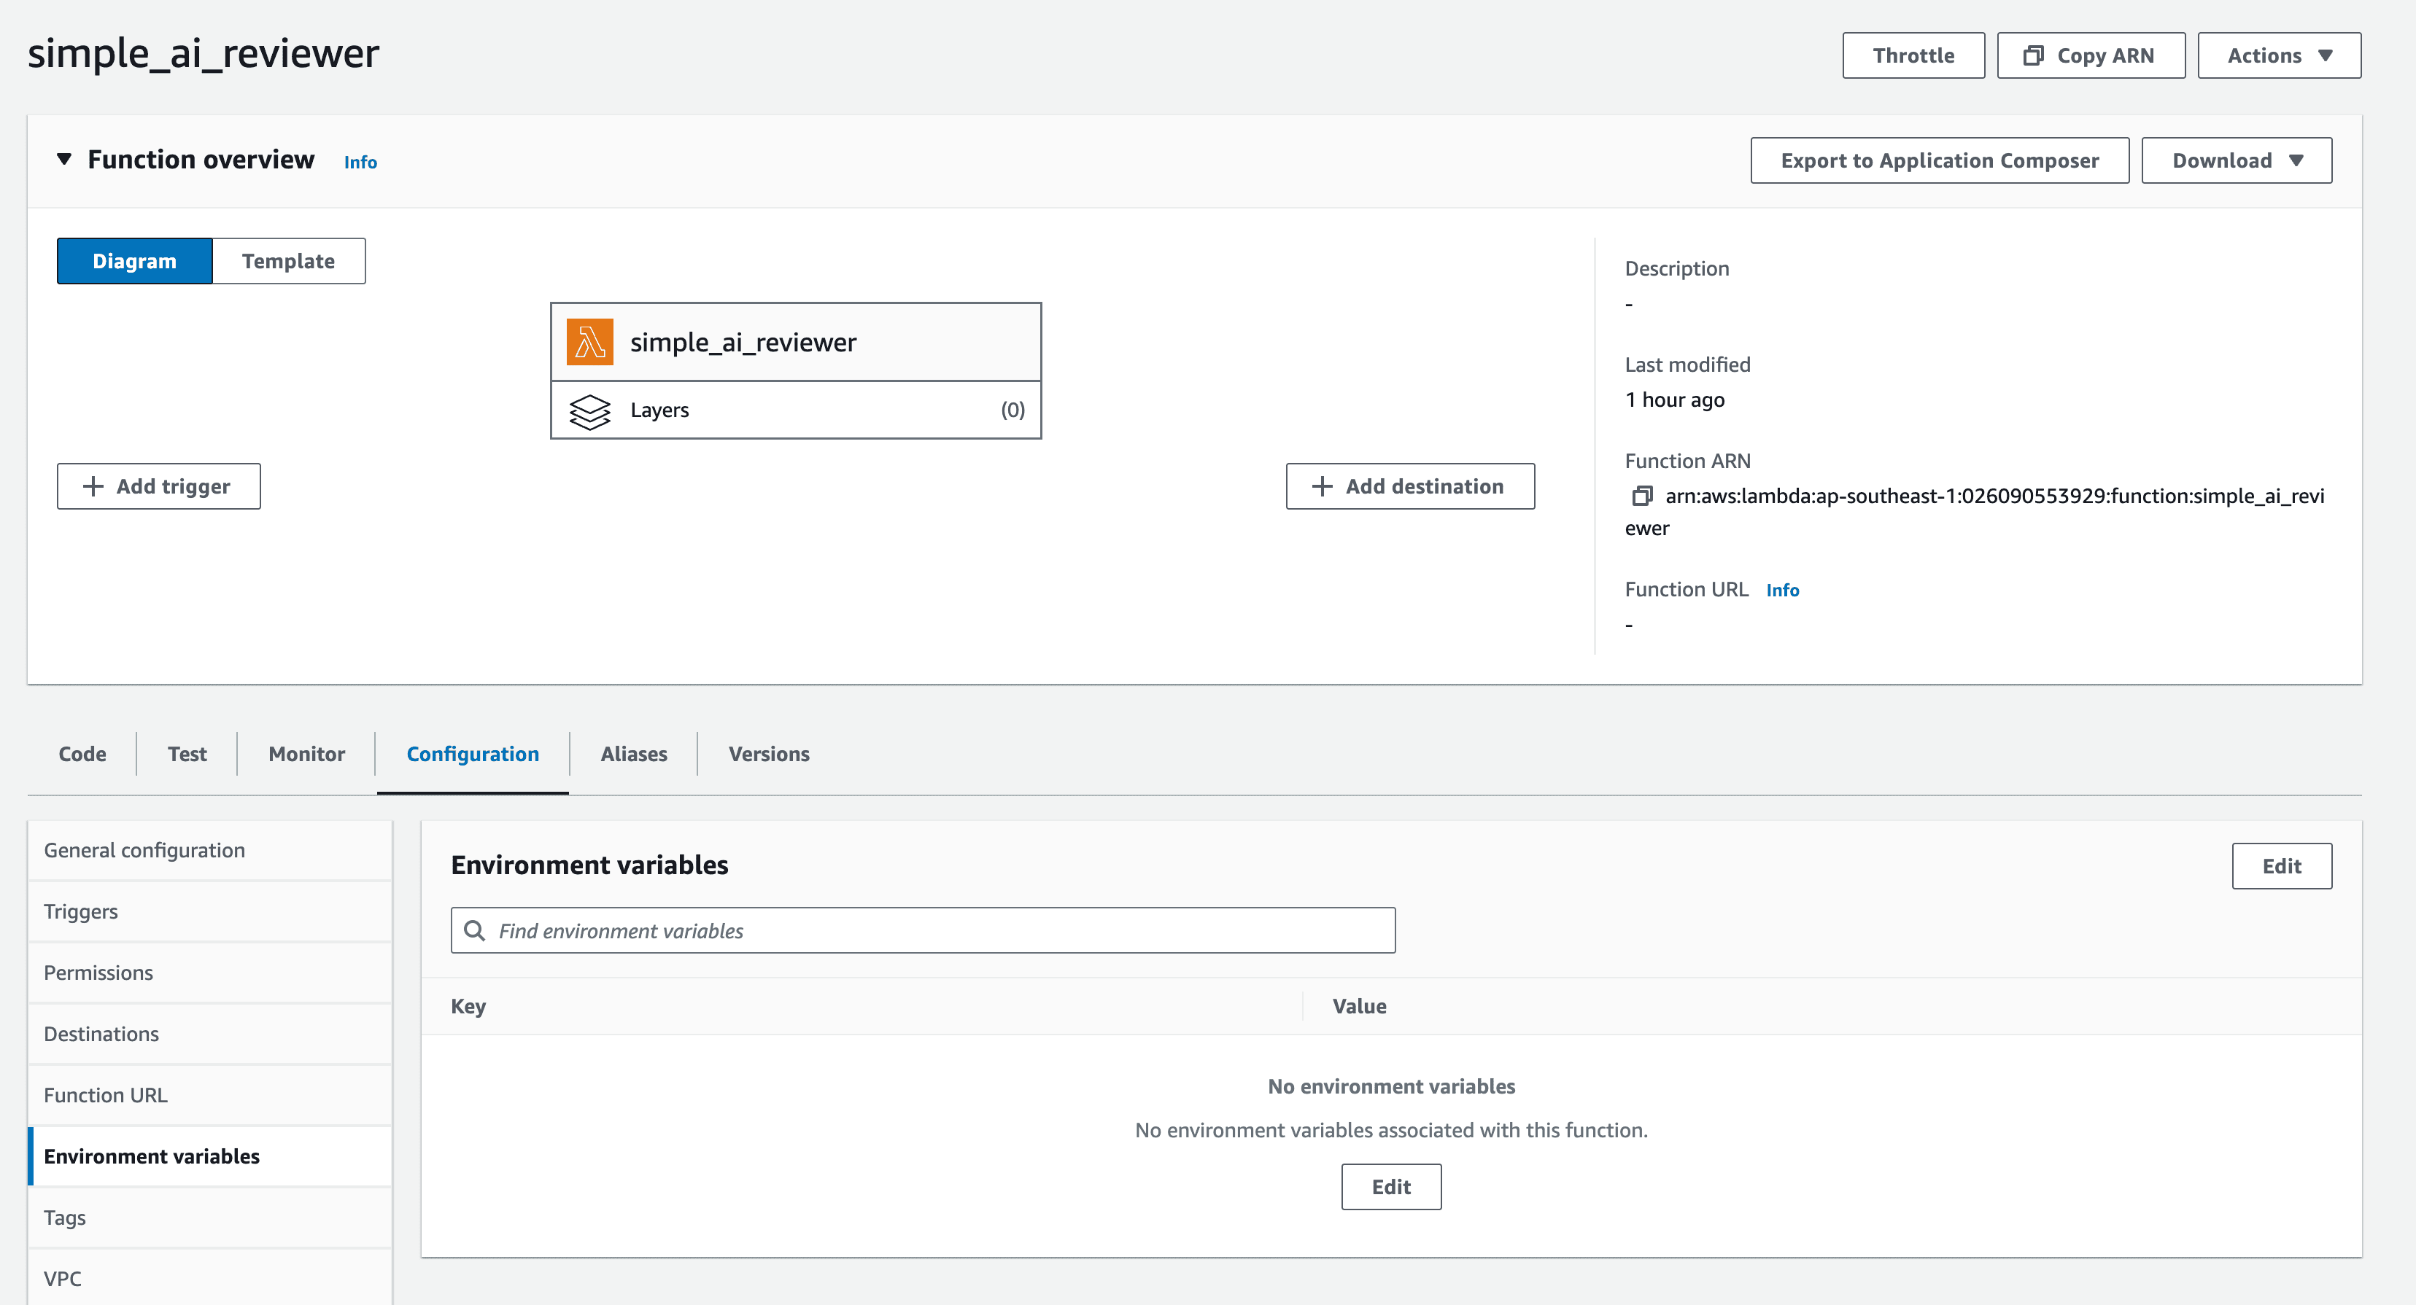Click the function ARN text
2416x1305 pixels.
1974,512
